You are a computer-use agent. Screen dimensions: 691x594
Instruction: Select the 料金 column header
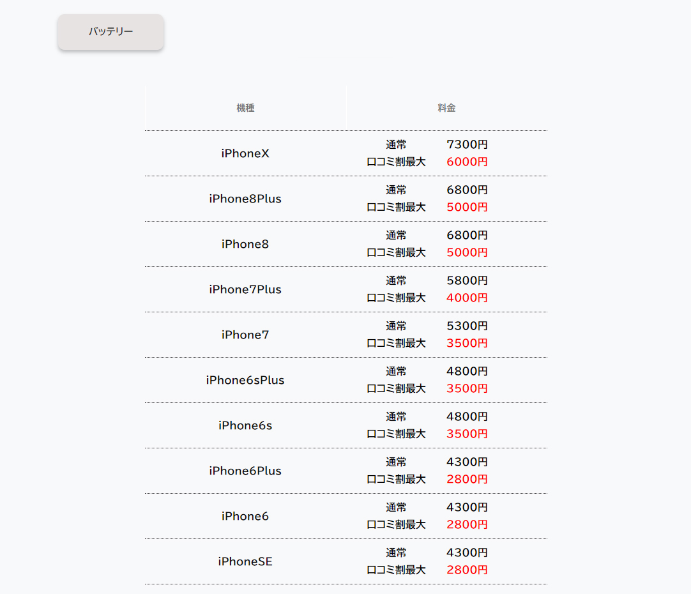point(446,108)
